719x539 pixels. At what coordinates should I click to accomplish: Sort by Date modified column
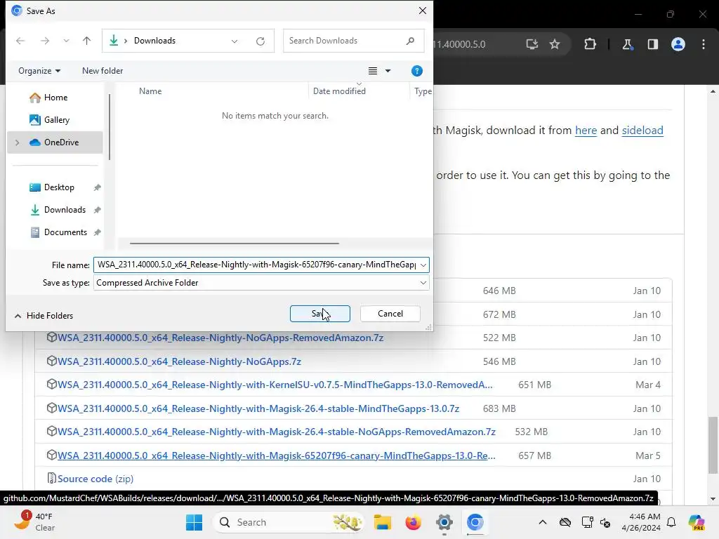pyautogui.click(x=339, y=91)
